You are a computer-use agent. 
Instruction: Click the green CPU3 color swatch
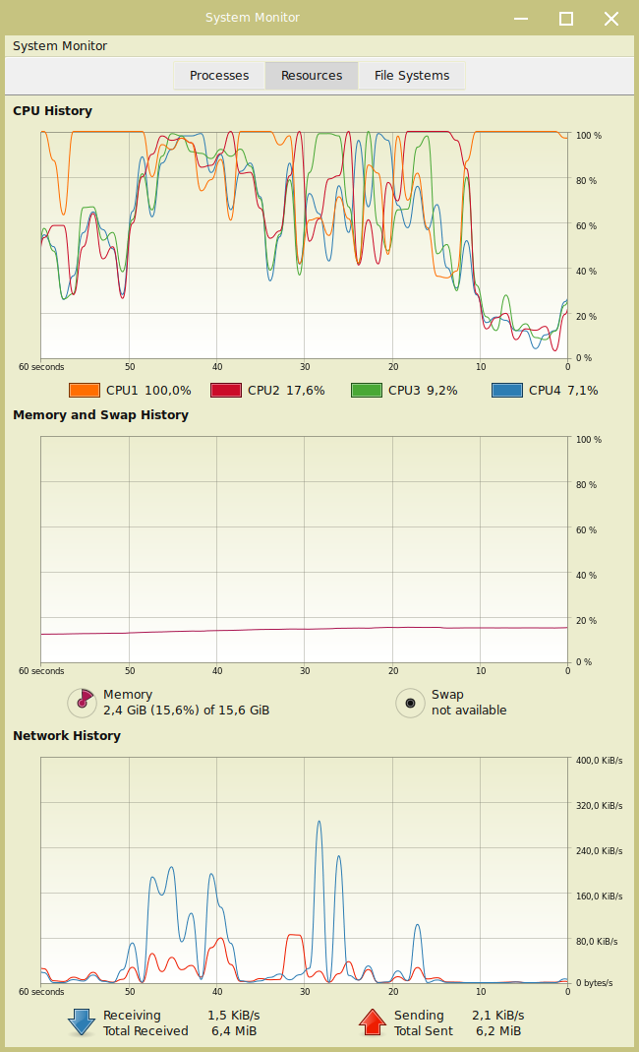point(367,390)
